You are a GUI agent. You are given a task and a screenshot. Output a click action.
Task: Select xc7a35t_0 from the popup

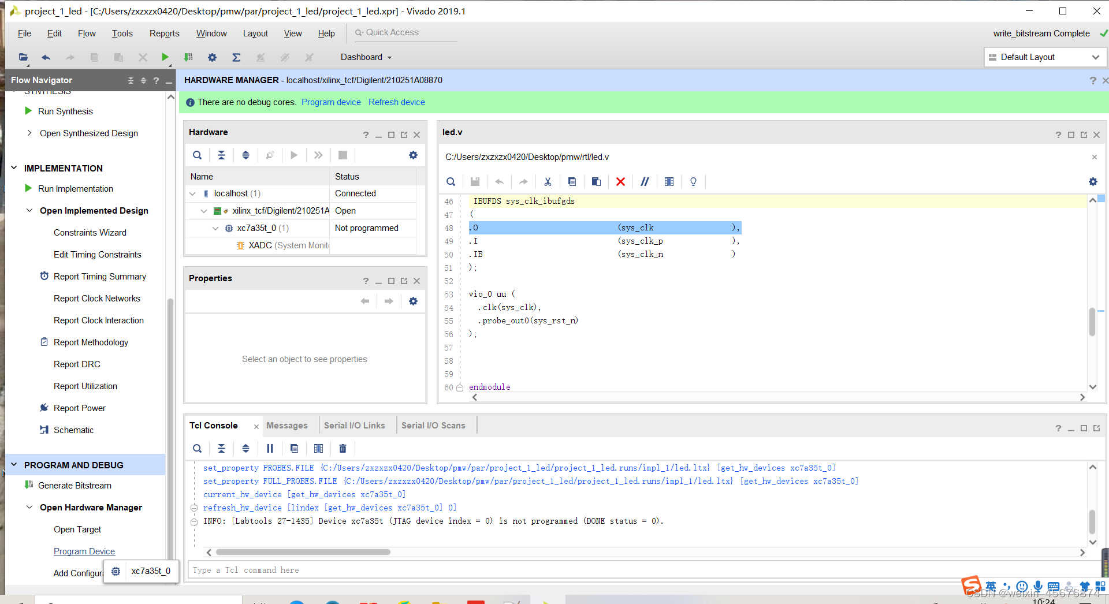point(142,571)
